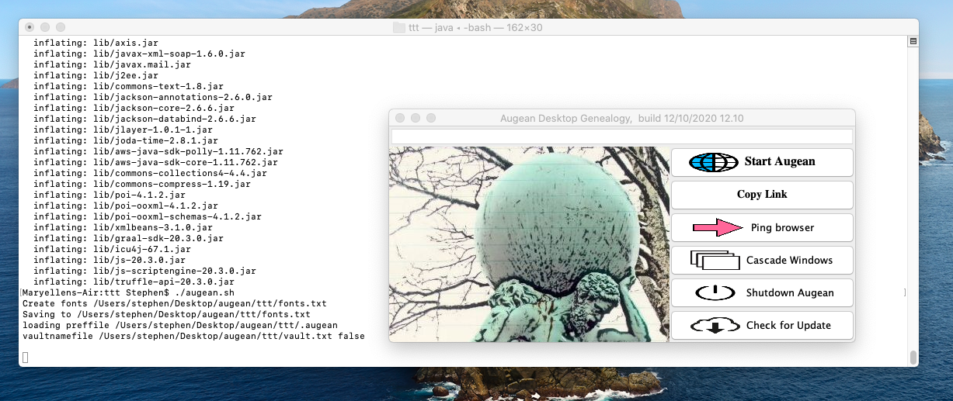Image resolution: width=953 pixels, height=401 pixels.
Task: Click the Terminal split pane icon
Action: point(913,41)
